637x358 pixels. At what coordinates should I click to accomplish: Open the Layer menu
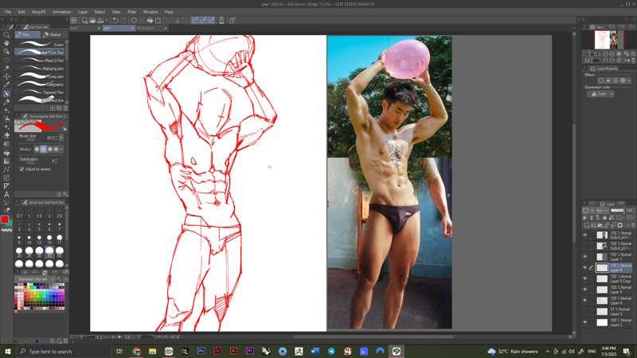click(x=83, y=12)
